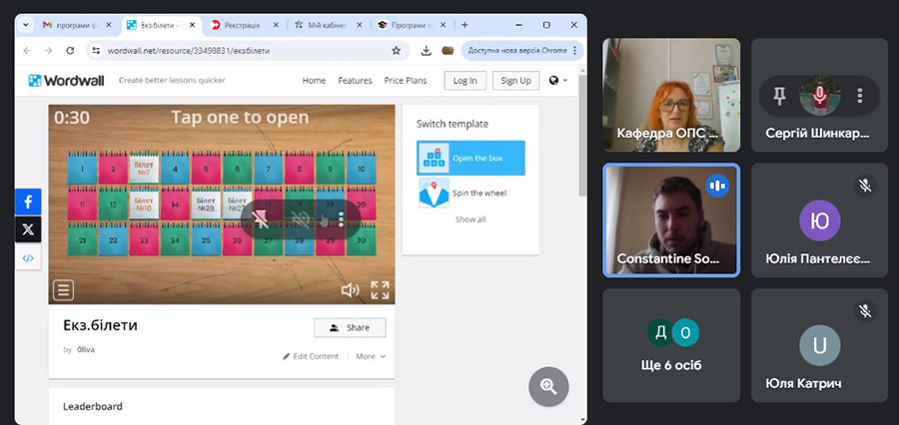Viewport: 899px width, 425px height.
Task: Open the embed code icon
Action: click(x=28, y=257)
